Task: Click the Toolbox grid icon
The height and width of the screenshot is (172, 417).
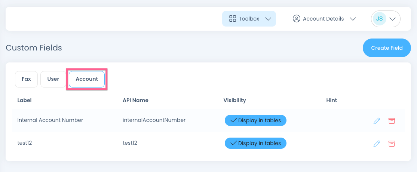Action: 232,19
